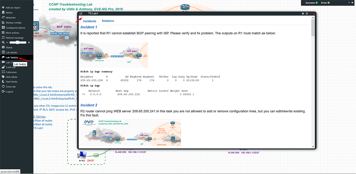Open the Nodes list

click(9, 13)
